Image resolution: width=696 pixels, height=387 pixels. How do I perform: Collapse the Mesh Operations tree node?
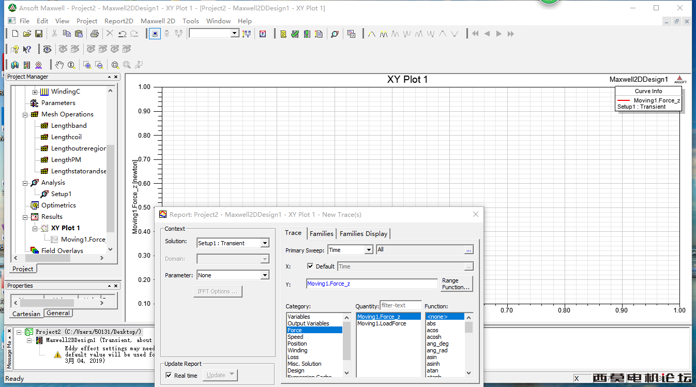click(x=25, y=114)
